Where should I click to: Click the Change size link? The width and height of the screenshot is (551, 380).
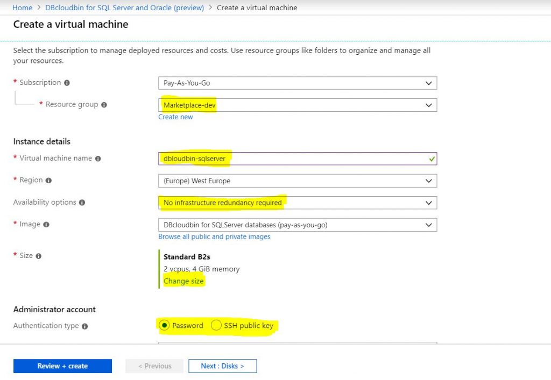pyautogui.click(x=183, y=281)
